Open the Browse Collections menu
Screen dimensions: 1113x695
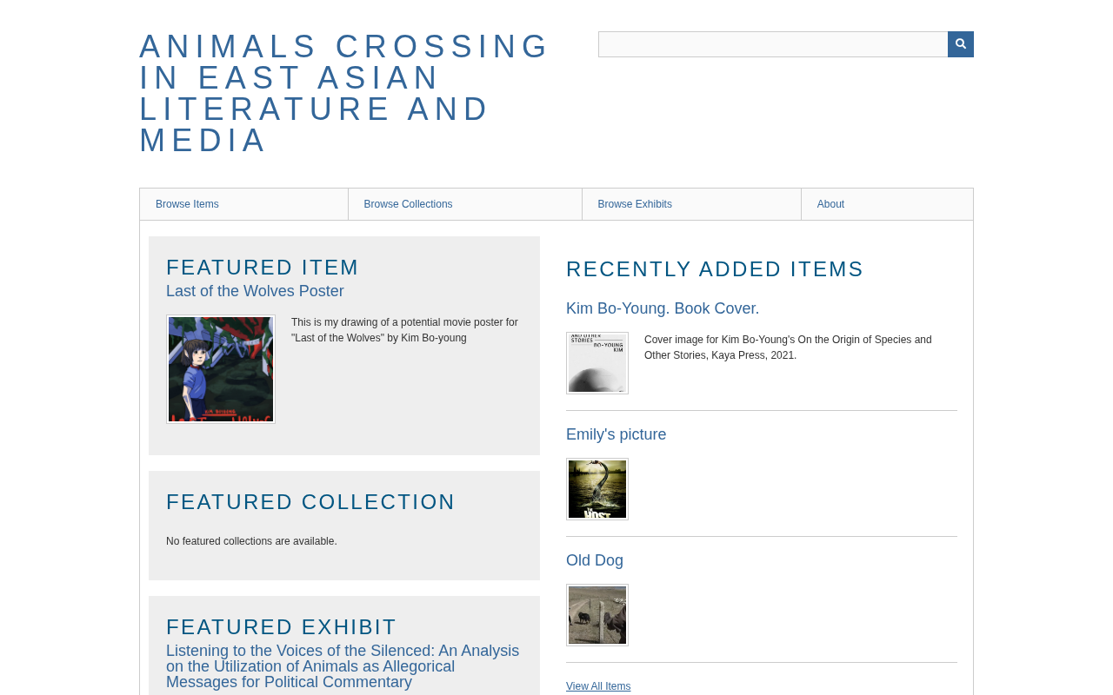click(x=465, y=204)
